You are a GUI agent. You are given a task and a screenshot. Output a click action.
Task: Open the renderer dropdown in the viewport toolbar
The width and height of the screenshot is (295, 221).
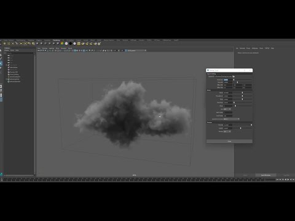click(x=136, y=50)
